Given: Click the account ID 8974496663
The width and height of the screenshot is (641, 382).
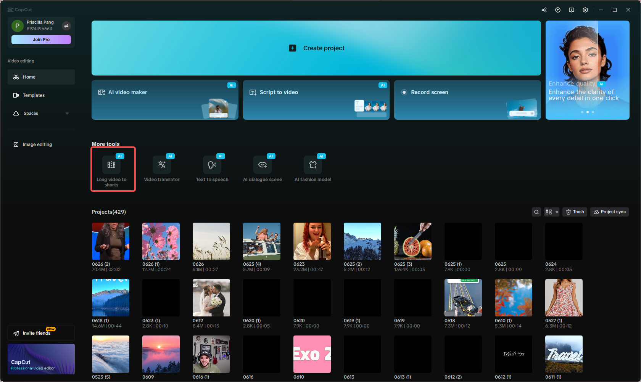Looking at the screenshot, I should (x=39, y=29).
